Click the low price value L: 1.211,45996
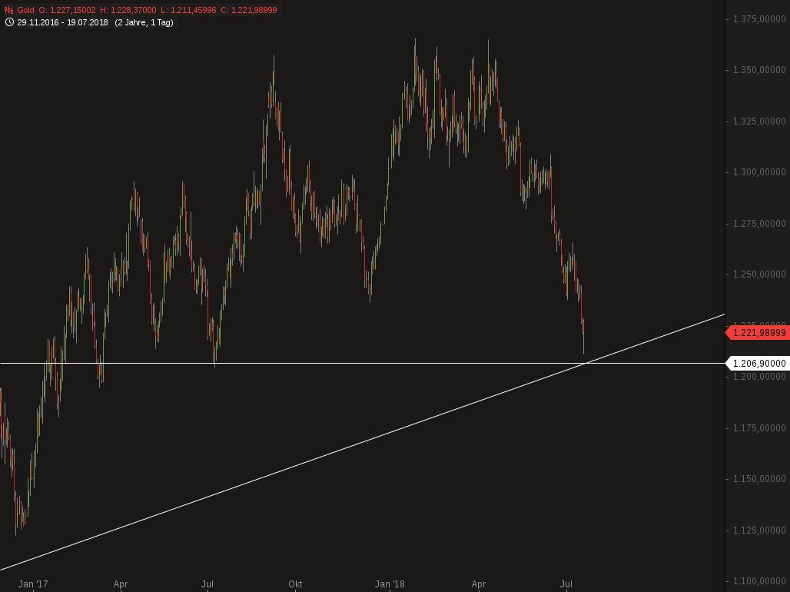The height and width of the screenshot is (592, 790). pyautogui.click(x=188, y=10)
